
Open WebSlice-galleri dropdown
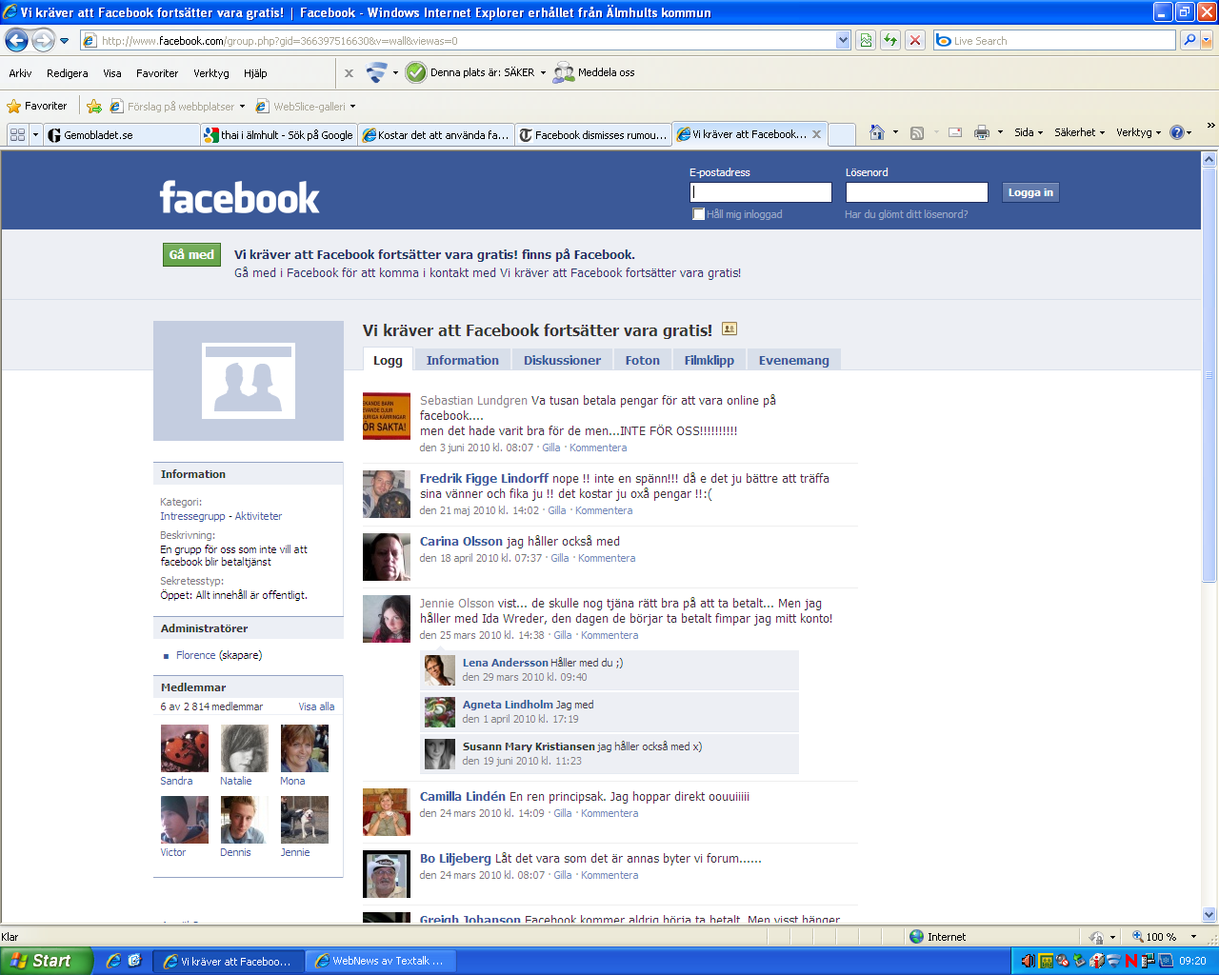[353, 107]
